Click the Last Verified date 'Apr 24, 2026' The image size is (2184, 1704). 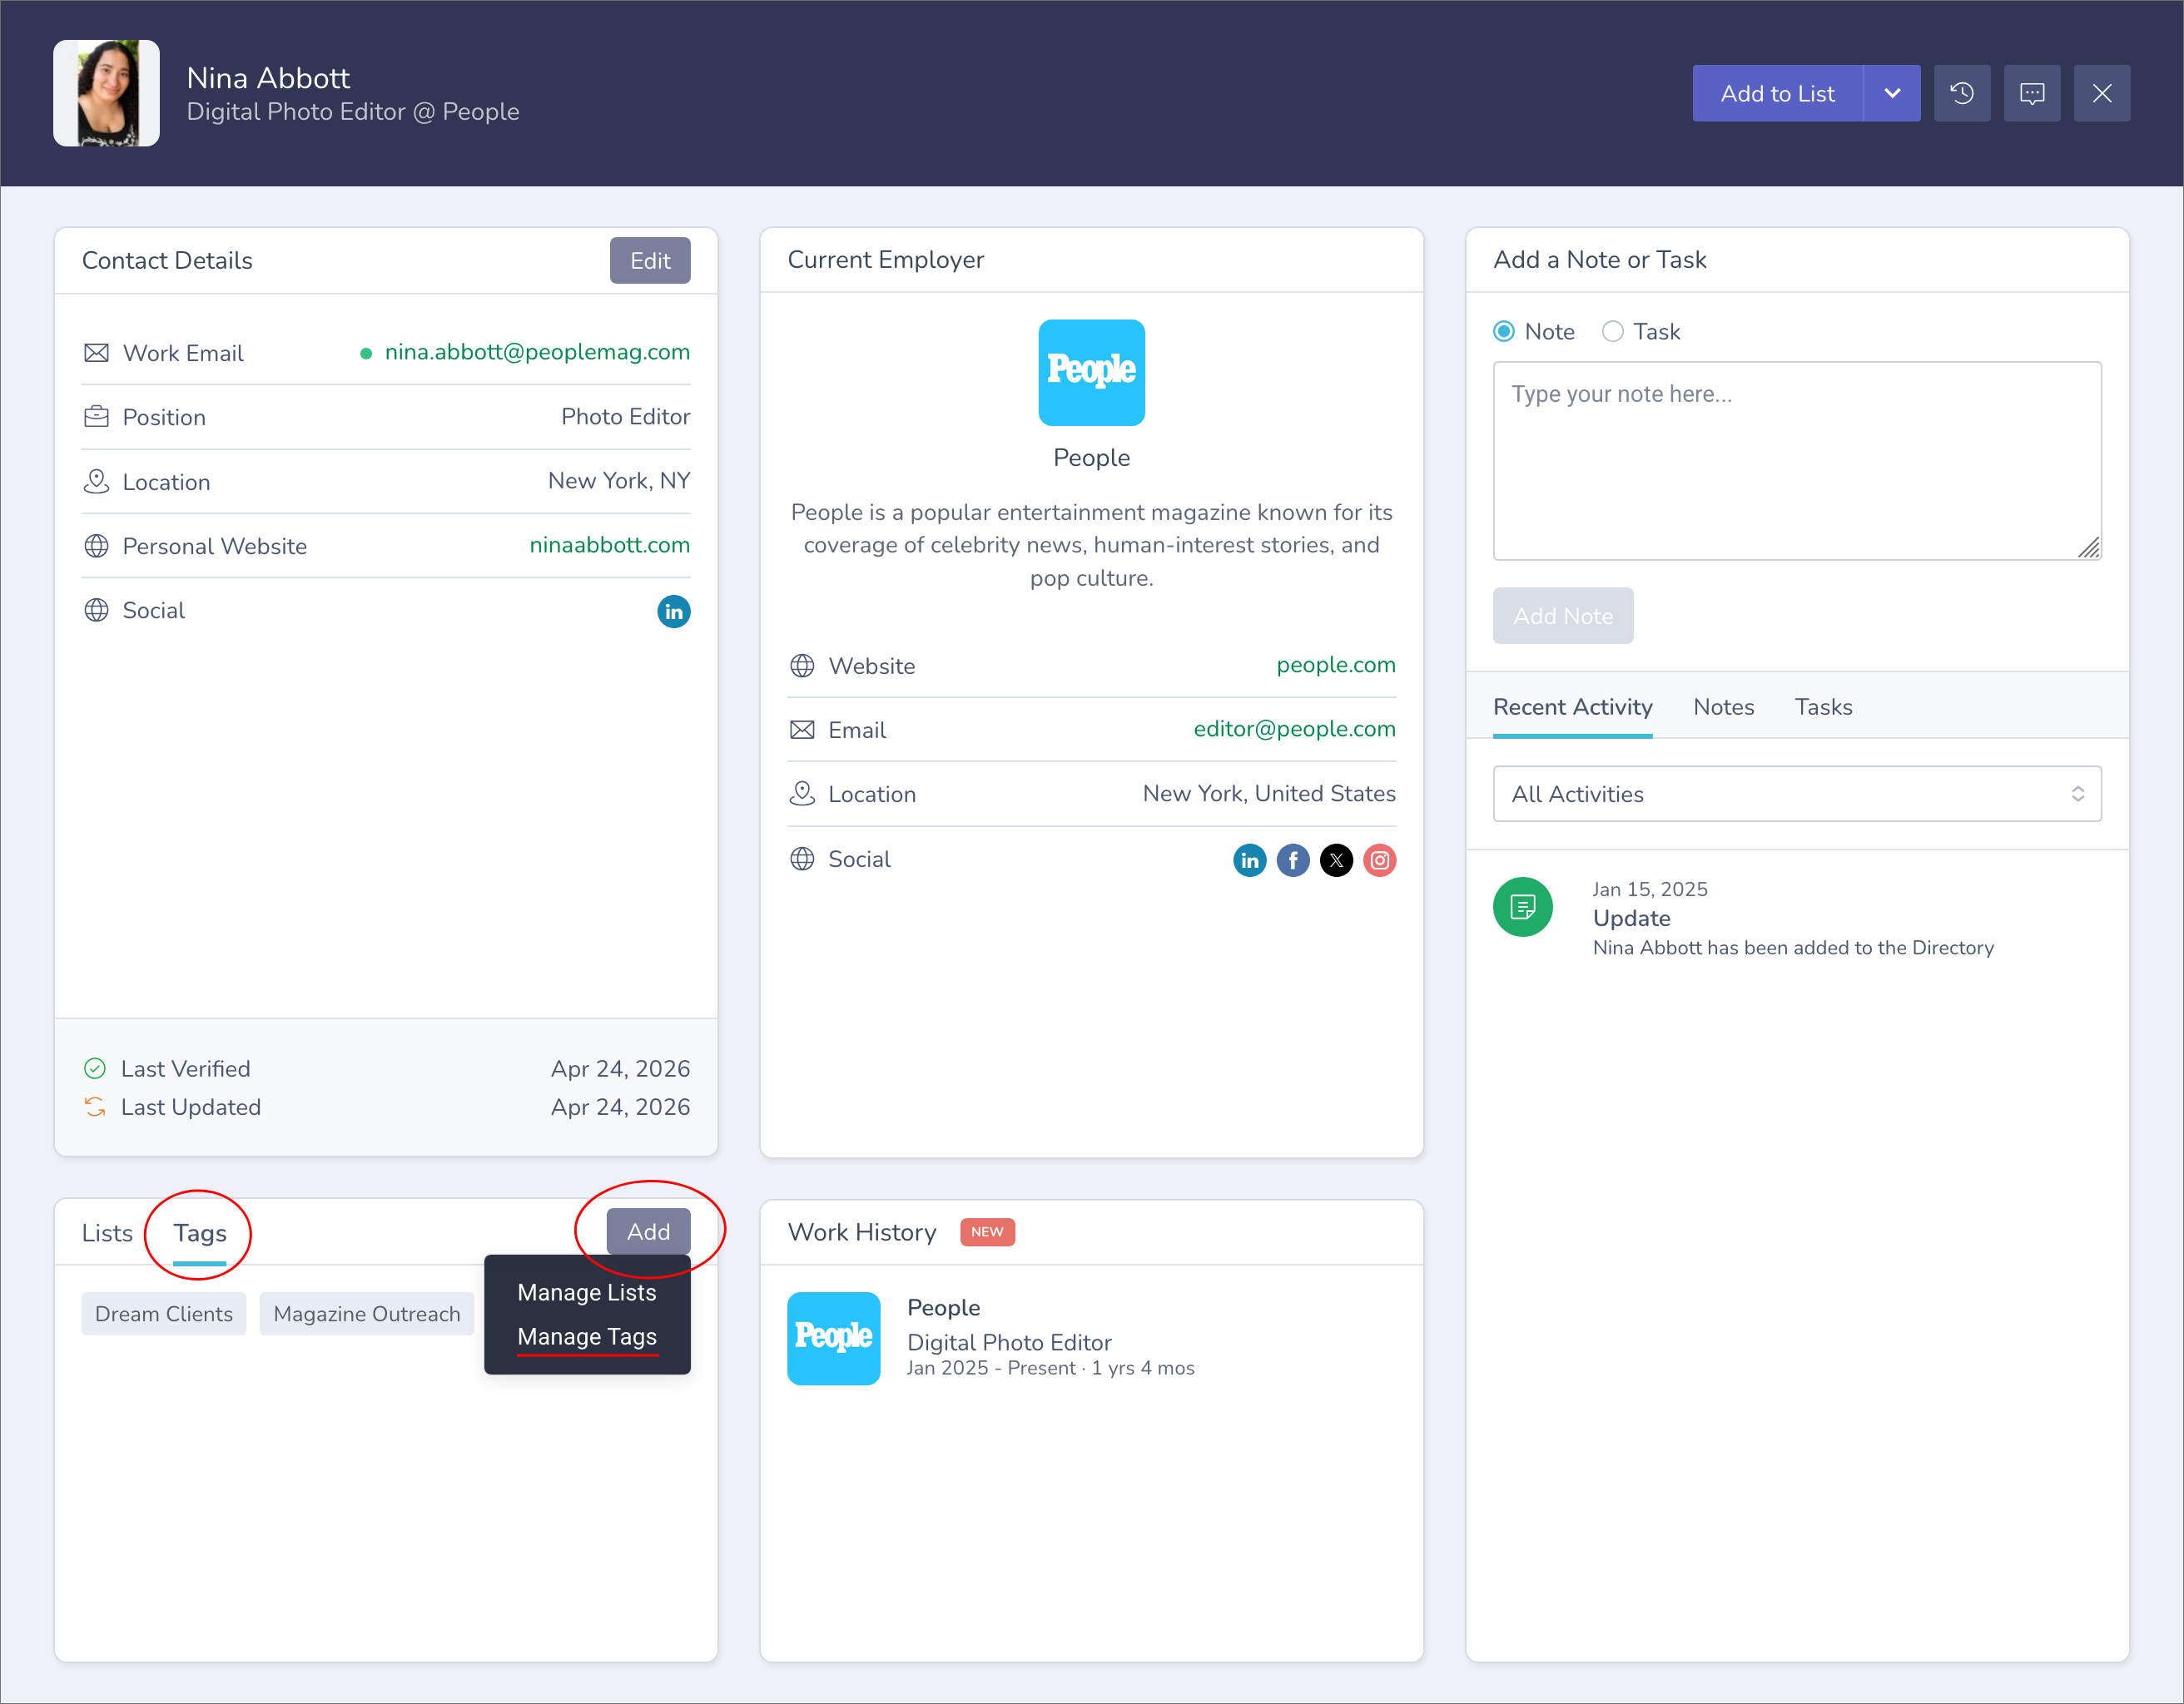coord(620,1068)
